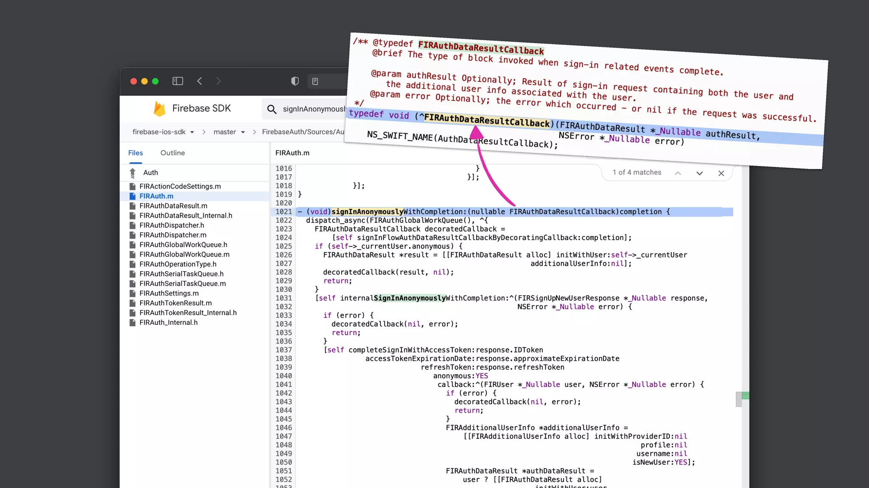Click the code scrollbar thumb
Viewport: 869px width, 488px height.
pos(739,399)
